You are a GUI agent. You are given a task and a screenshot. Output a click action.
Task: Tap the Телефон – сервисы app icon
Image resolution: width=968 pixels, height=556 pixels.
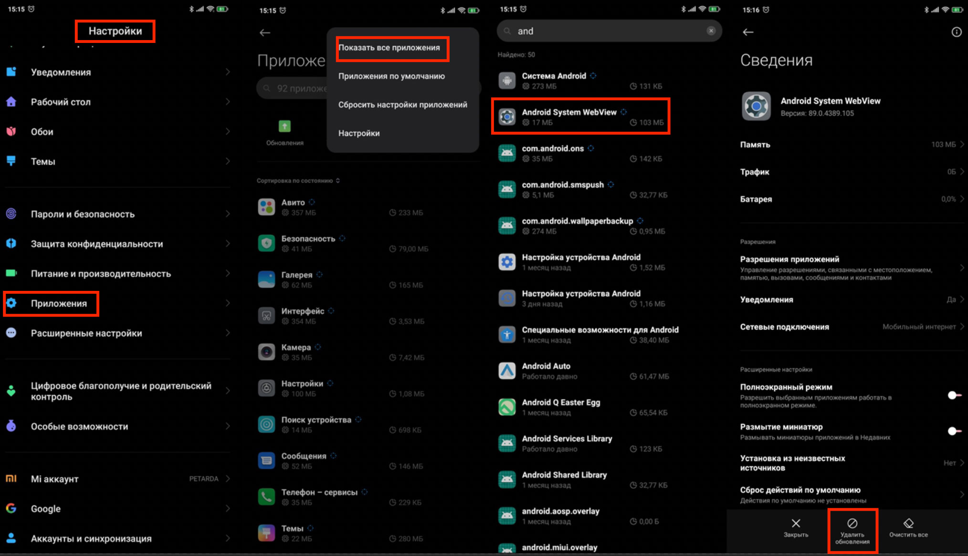point(266,497)
